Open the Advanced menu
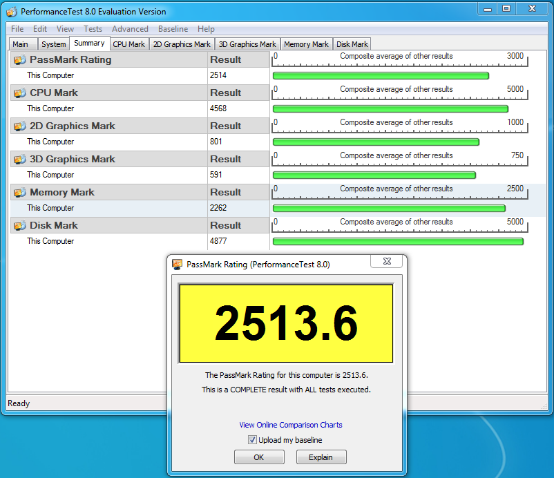554x478 pixels. coord(130,29)
